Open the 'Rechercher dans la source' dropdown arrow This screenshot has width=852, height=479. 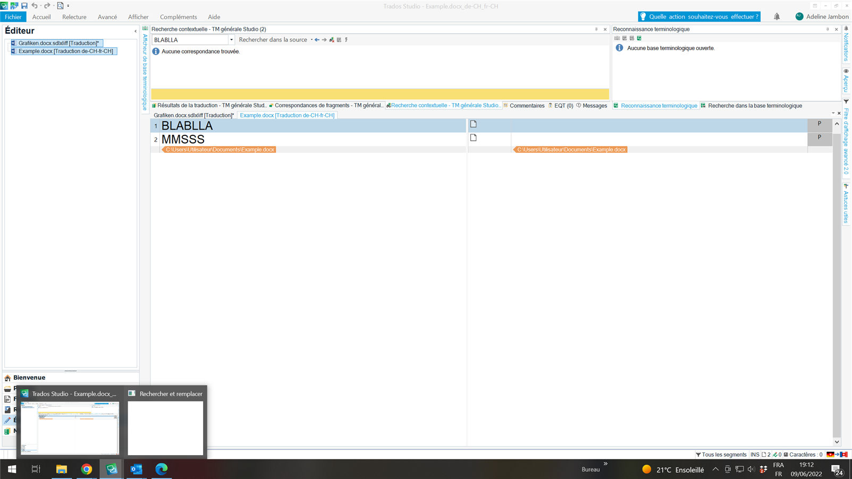(x=311, y=40)
